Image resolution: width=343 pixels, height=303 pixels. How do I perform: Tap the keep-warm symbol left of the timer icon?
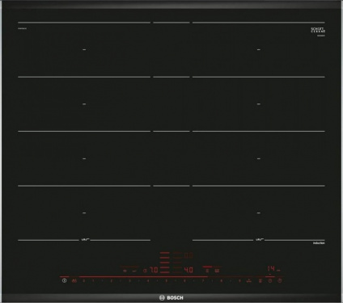260,281
